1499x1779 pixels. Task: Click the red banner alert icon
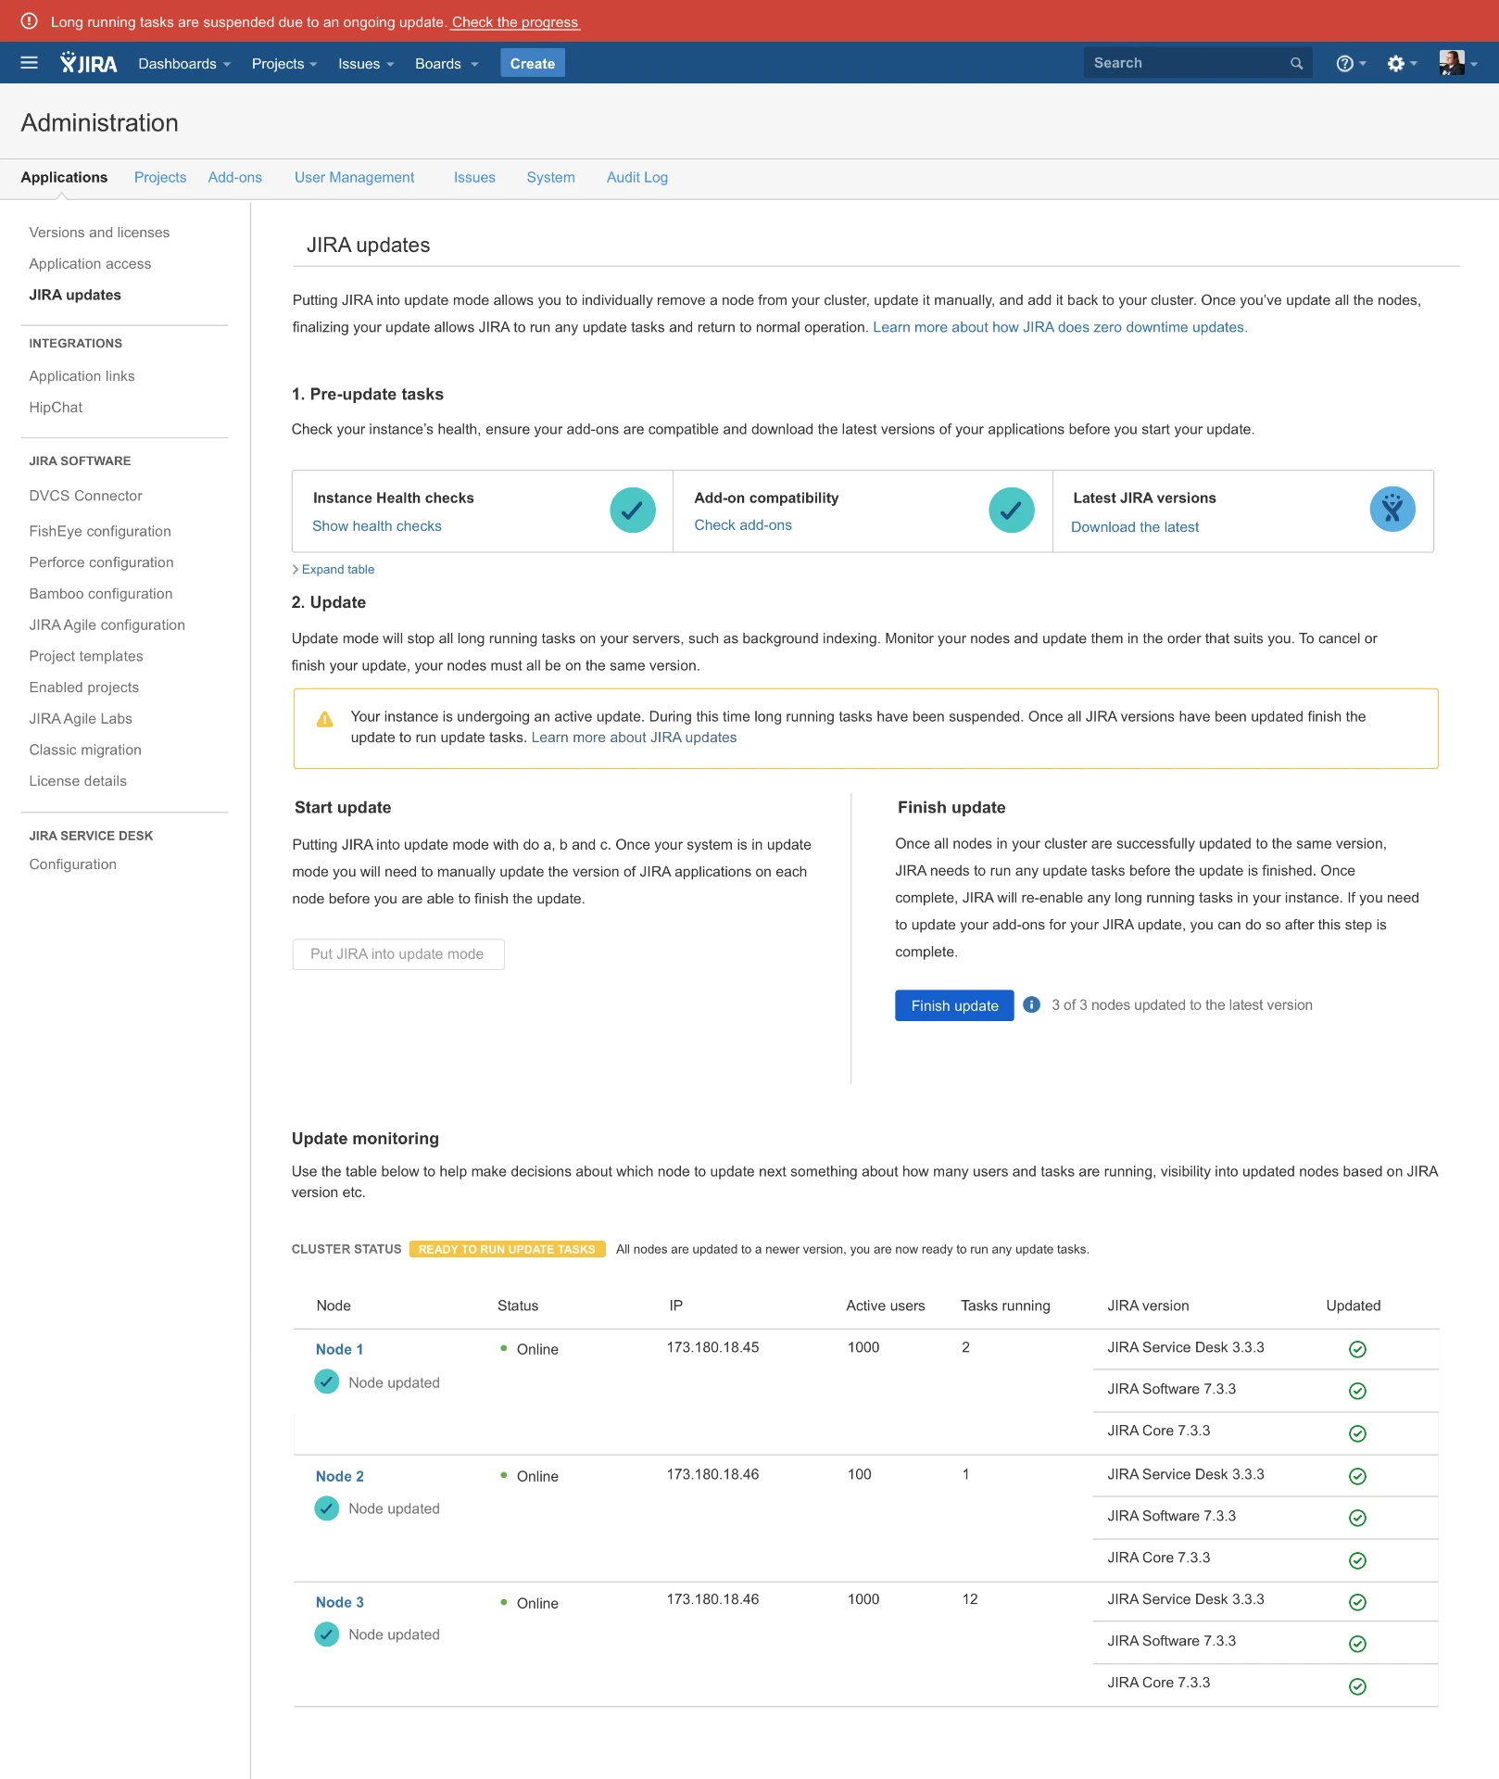(29, 21)
